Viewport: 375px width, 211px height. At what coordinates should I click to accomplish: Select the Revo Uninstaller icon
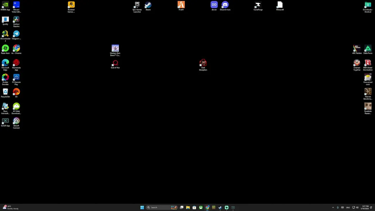coord(5,109)
